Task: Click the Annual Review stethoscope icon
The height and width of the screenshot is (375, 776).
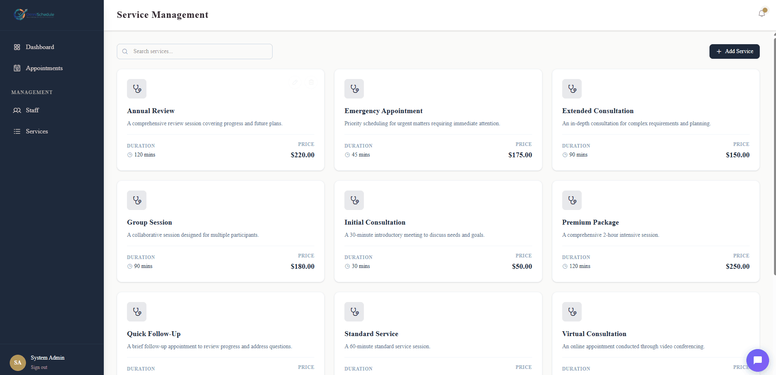Action: pyautogui.click(x=137, y=89)
